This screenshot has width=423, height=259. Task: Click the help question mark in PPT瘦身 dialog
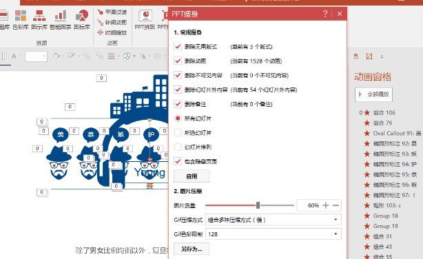325,14
